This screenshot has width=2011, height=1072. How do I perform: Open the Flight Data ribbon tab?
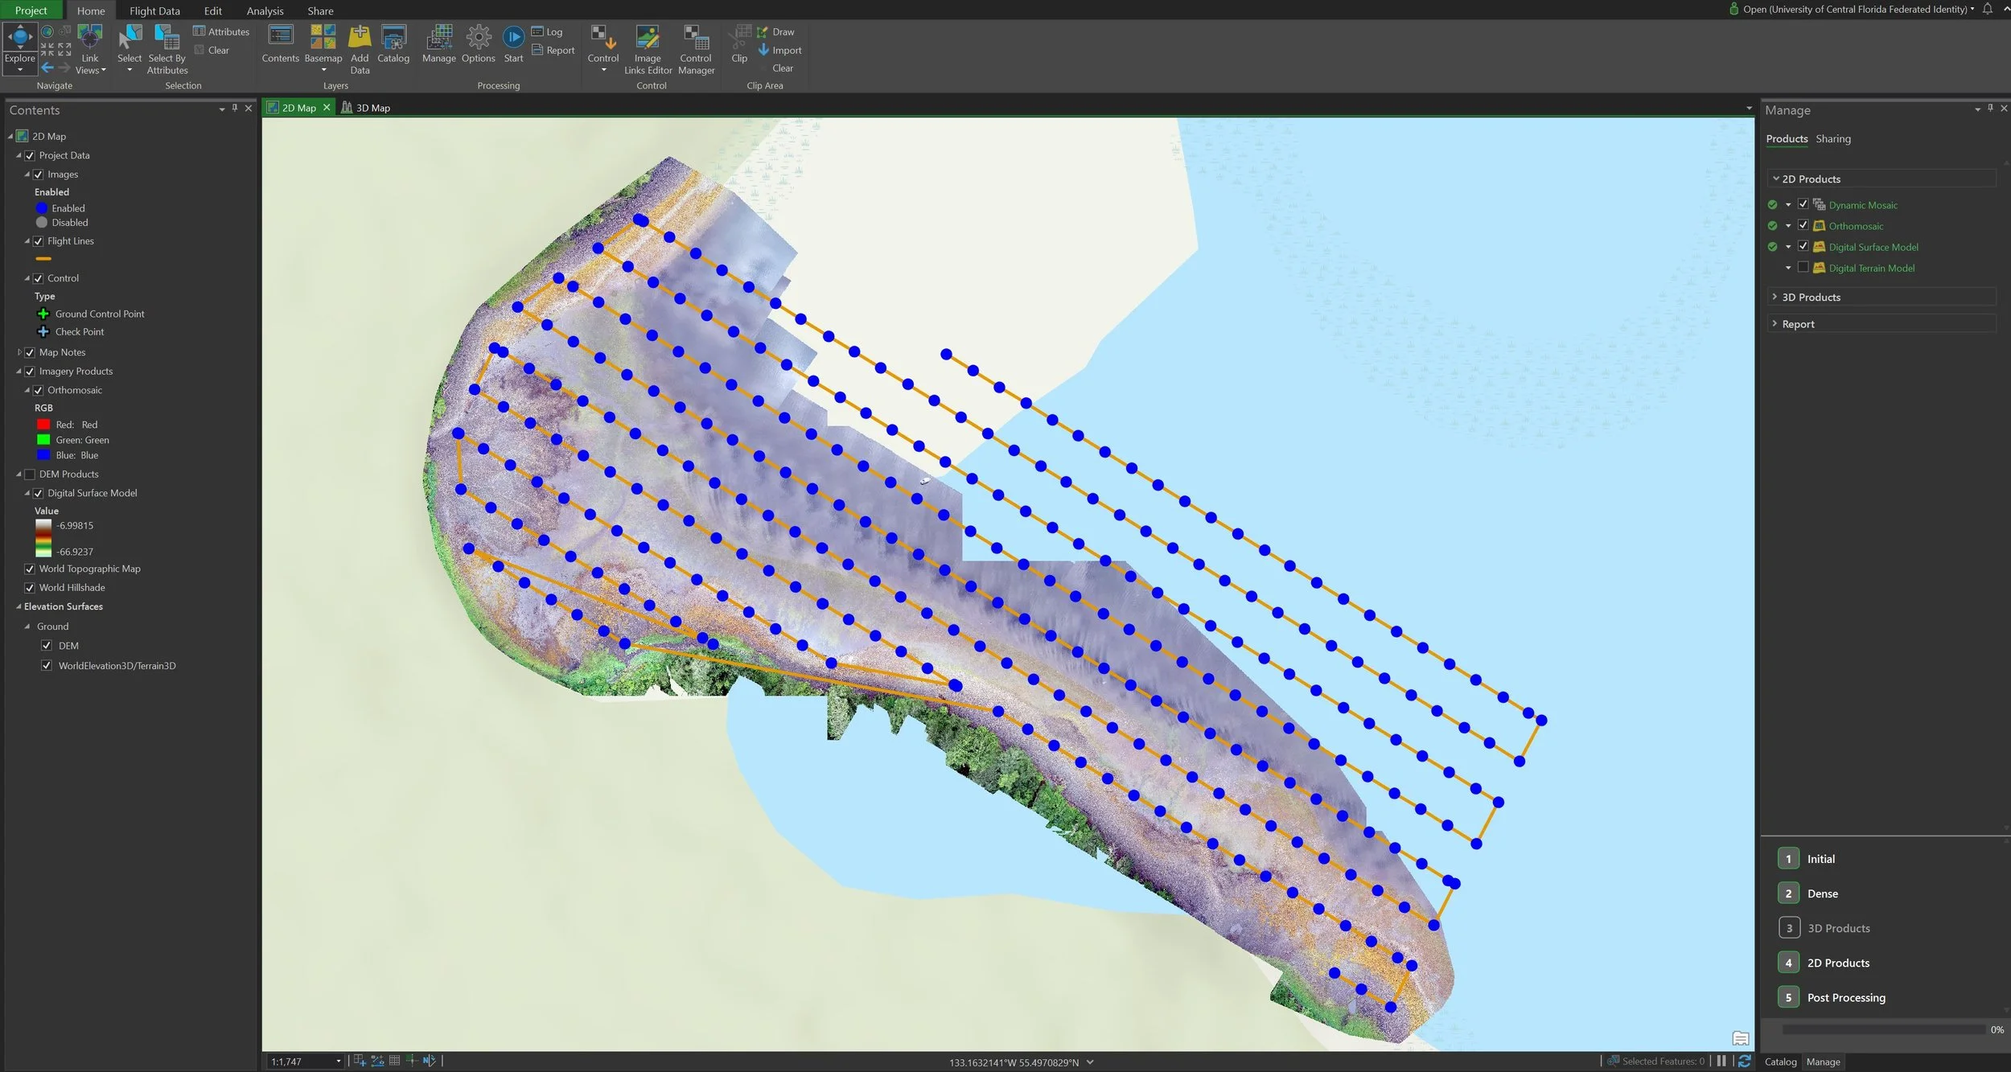154,10
